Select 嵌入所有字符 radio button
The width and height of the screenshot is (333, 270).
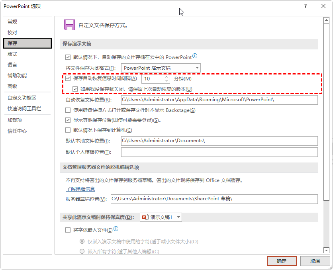(x=82, y=251)
